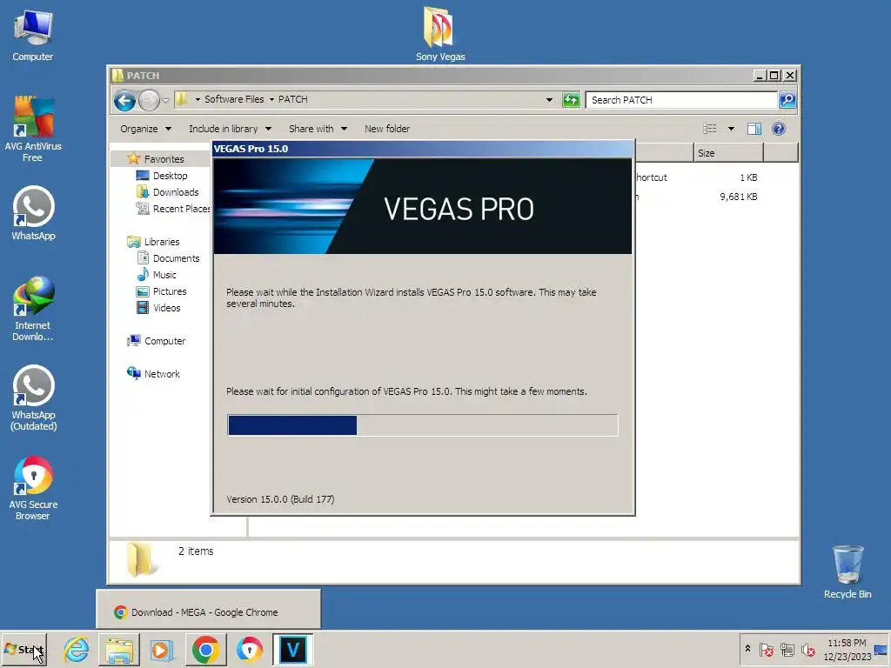Open the Computer desktop icon

[33, 35]
